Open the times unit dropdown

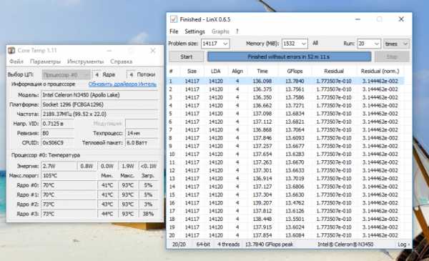pos(396,44)
